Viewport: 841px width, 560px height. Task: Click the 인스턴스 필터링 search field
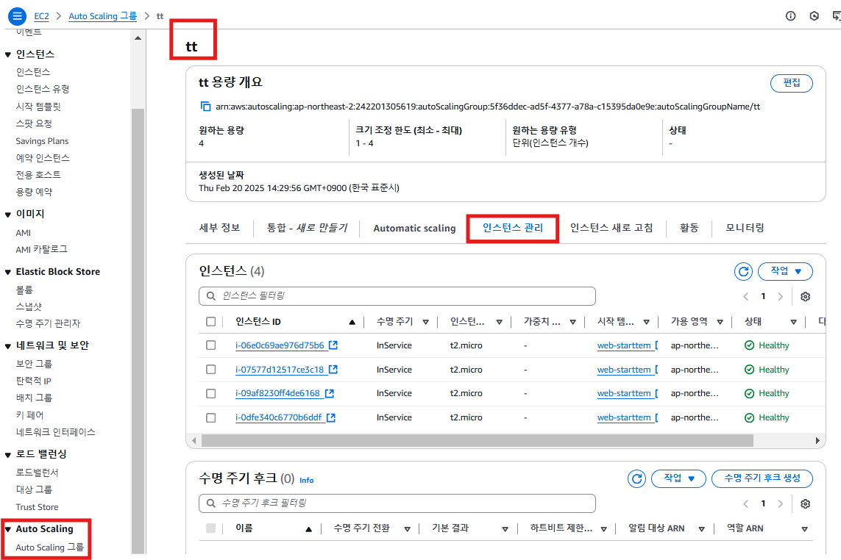(x=397, y=296)
